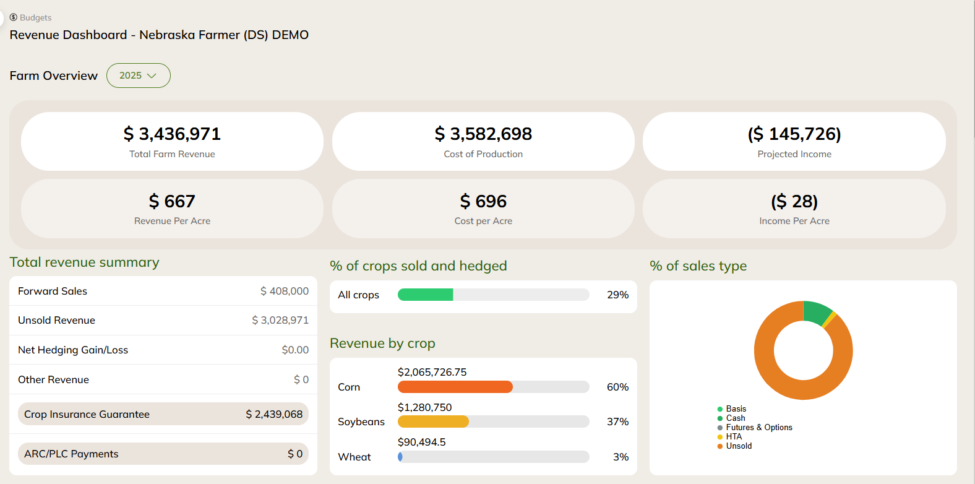Open the Budgets breadcrumb link
This screenshot has height=484, width=975.
point(35,18)
